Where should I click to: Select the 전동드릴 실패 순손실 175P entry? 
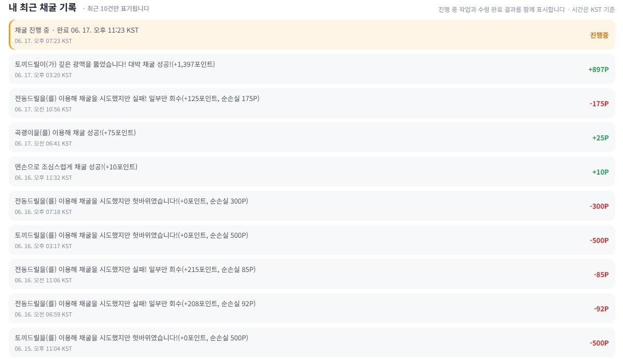[x=311, y=103]
